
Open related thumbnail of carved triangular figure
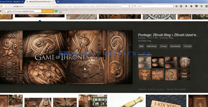[158, 75]
